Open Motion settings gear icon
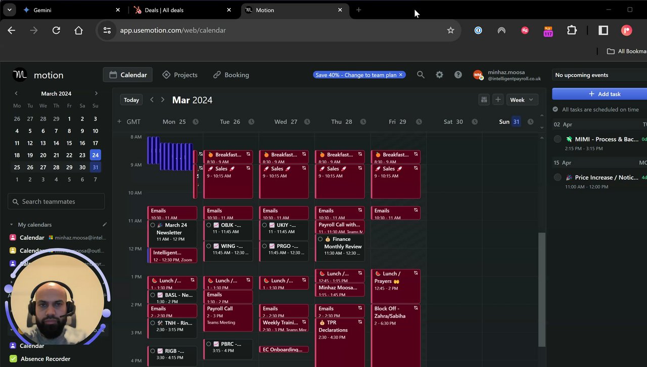 [x=439, y=75]
